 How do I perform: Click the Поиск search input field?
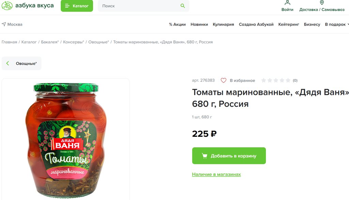(x=140, y=6)
